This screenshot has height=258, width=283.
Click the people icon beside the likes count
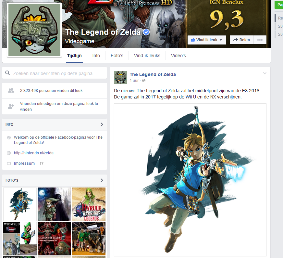click(11, 91)
